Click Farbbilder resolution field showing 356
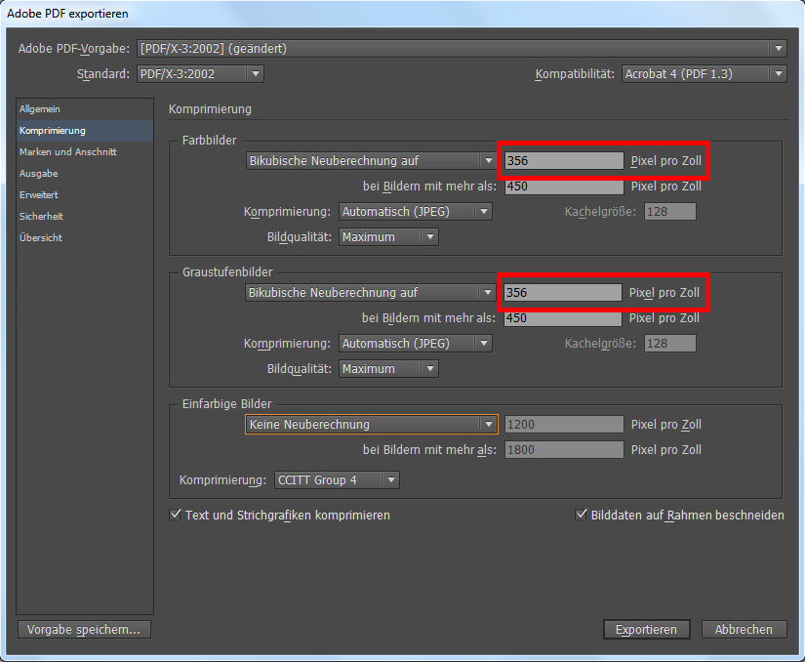 (562, 161)
